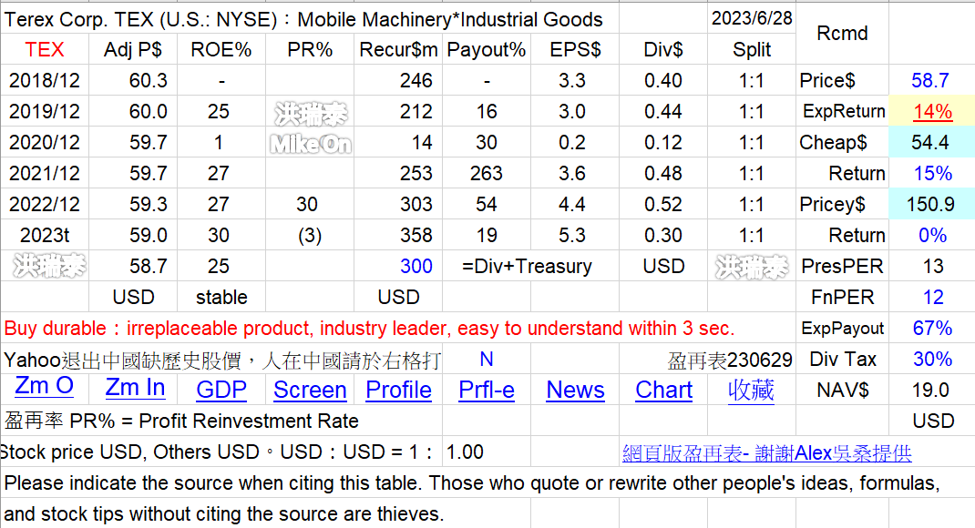Screen dimensions: 975x528
Task: Click the 收藏 link
Action: click(x=751, y=391)
